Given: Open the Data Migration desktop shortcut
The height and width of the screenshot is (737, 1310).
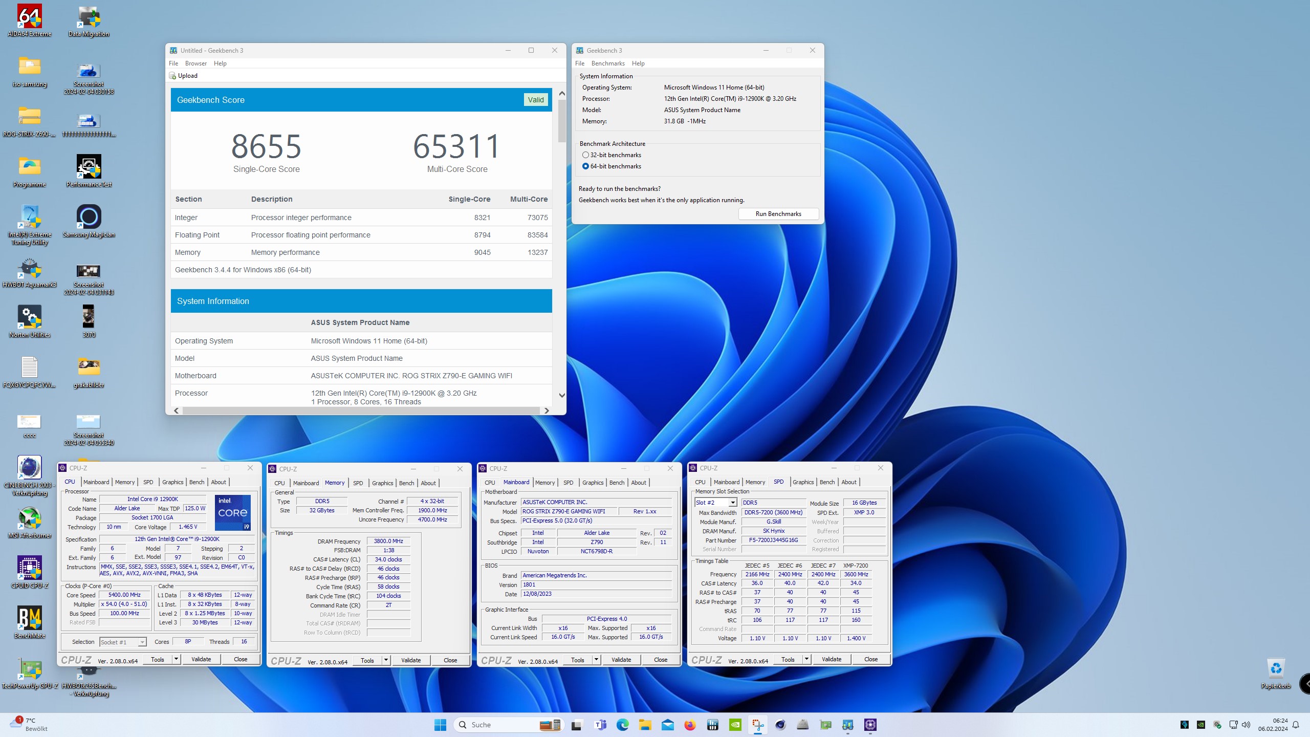Looking at the screenshot, I should tap(89, 21).
